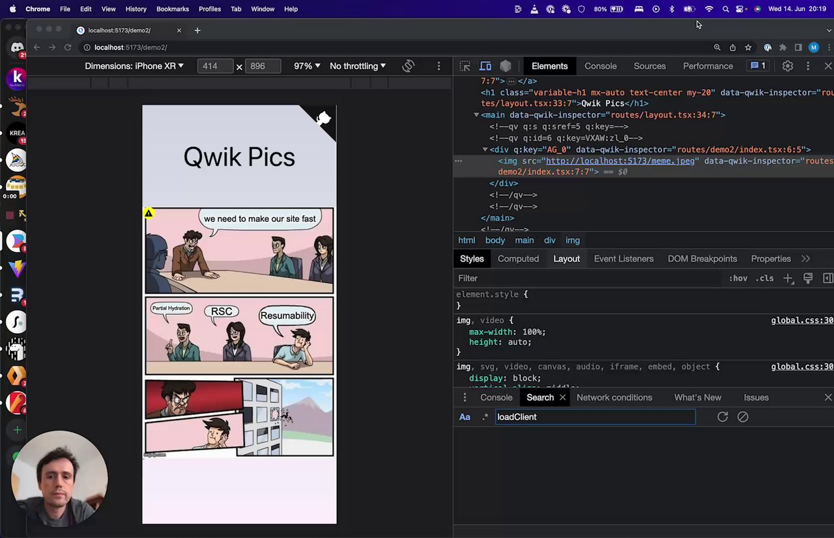Open the meme.jpeg image source link
Image resolution: width=834 pixels, height=538 pixels.
pyautogui.click(x=620, y=161)
